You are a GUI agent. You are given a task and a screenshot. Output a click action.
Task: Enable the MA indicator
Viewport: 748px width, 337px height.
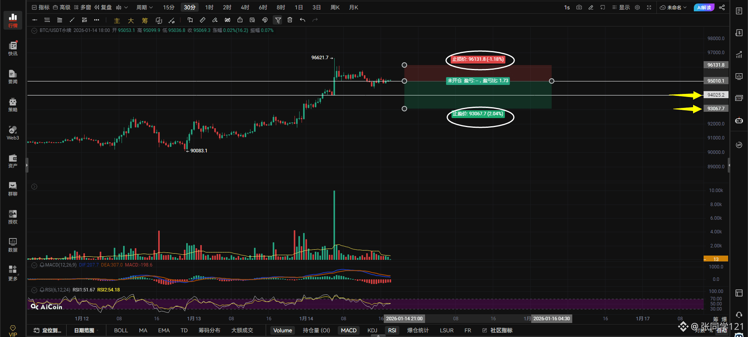[143, 330]
